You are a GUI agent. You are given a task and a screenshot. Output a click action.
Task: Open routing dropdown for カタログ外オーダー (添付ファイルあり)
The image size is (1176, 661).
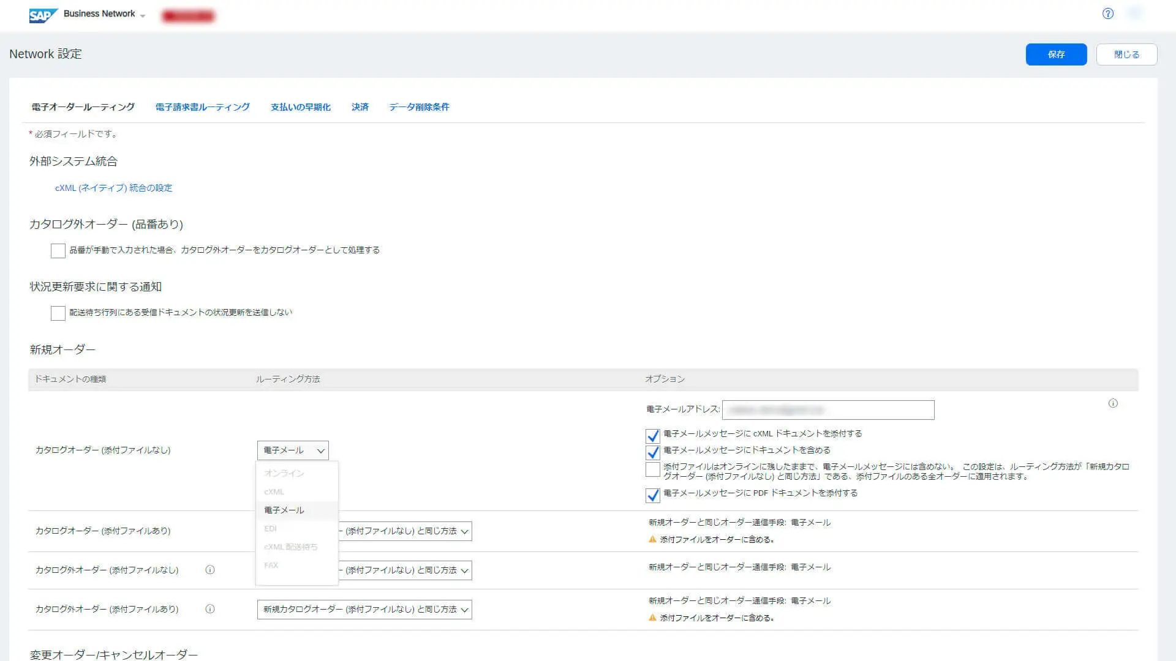364,610
